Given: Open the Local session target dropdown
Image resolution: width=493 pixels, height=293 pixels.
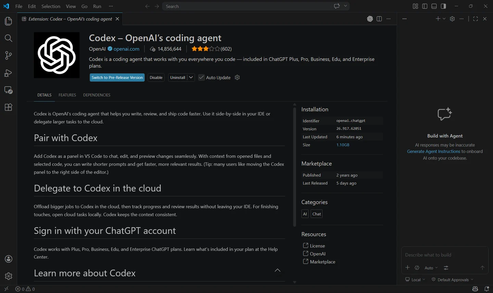Looking at the screenshot, I should [x=415, y=280].
